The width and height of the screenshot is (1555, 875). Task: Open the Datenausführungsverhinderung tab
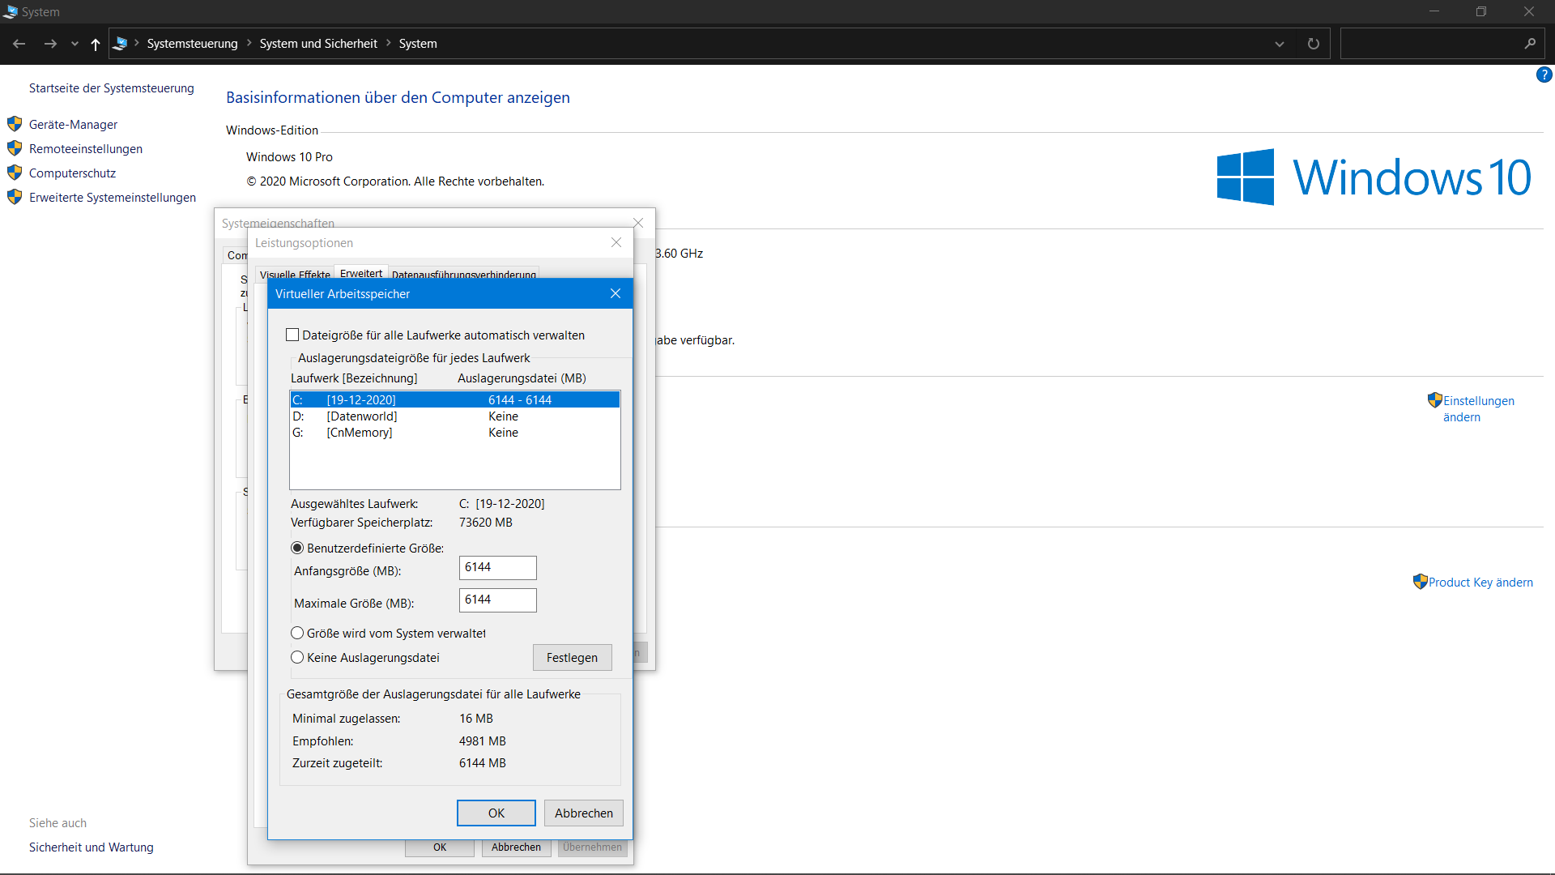[x=463, y=275]
